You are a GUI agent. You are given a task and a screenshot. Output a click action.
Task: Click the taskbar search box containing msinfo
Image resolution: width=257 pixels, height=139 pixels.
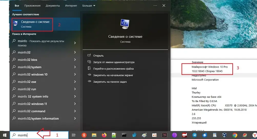[x=39, y=135]
